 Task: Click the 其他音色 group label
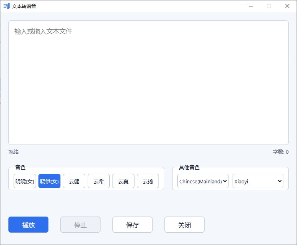pyautogui.click(x=189, y=167)
